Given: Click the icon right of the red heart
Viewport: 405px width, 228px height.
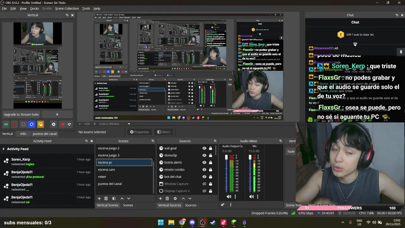Looking at the screenshot, I should coord(69,124).
